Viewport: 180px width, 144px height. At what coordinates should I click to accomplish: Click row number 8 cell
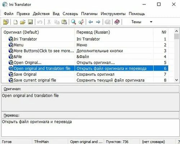tap(165, 80)
